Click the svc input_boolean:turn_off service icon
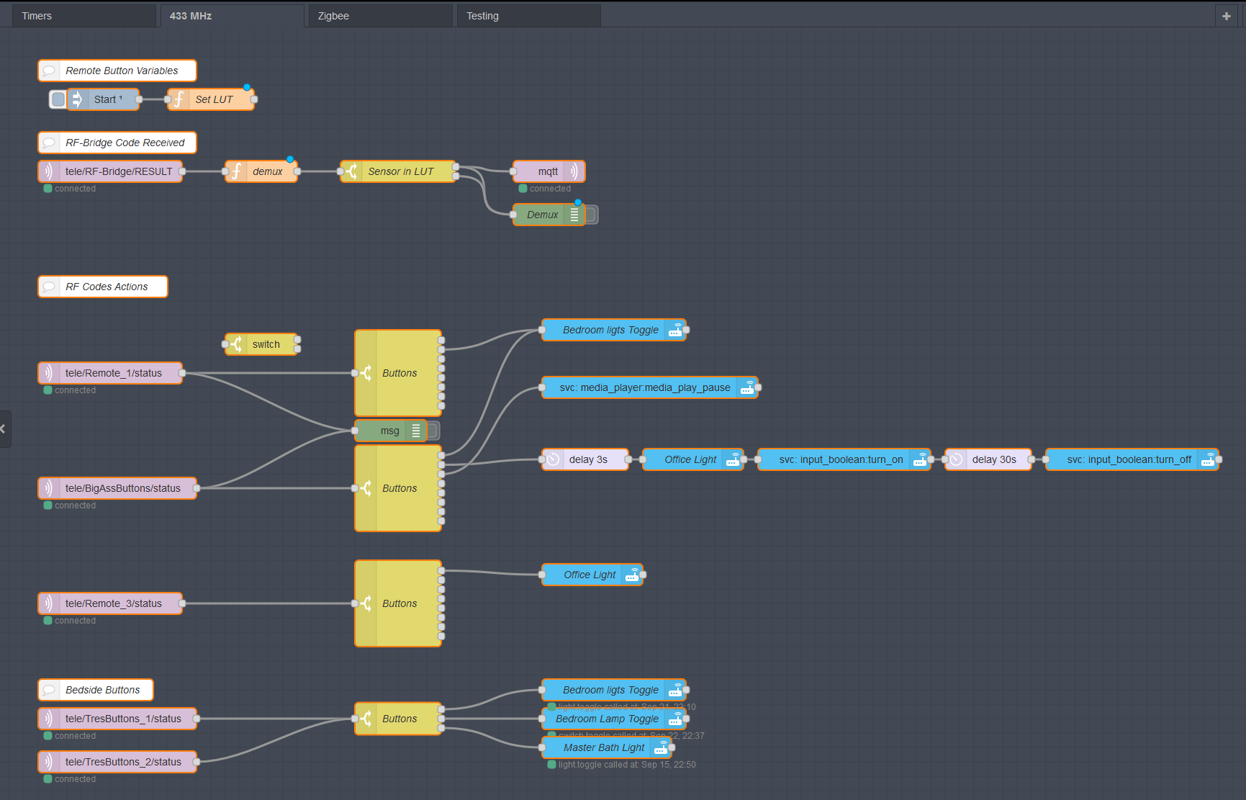The image size is (1246, 800). tap(1207, 459)
